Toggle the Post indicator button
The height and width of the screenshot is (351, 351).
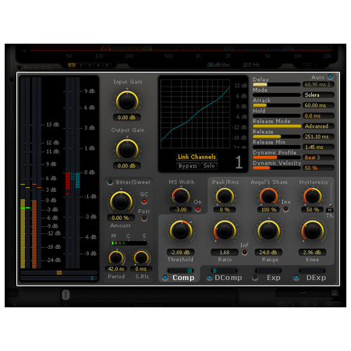pos(144,218)
